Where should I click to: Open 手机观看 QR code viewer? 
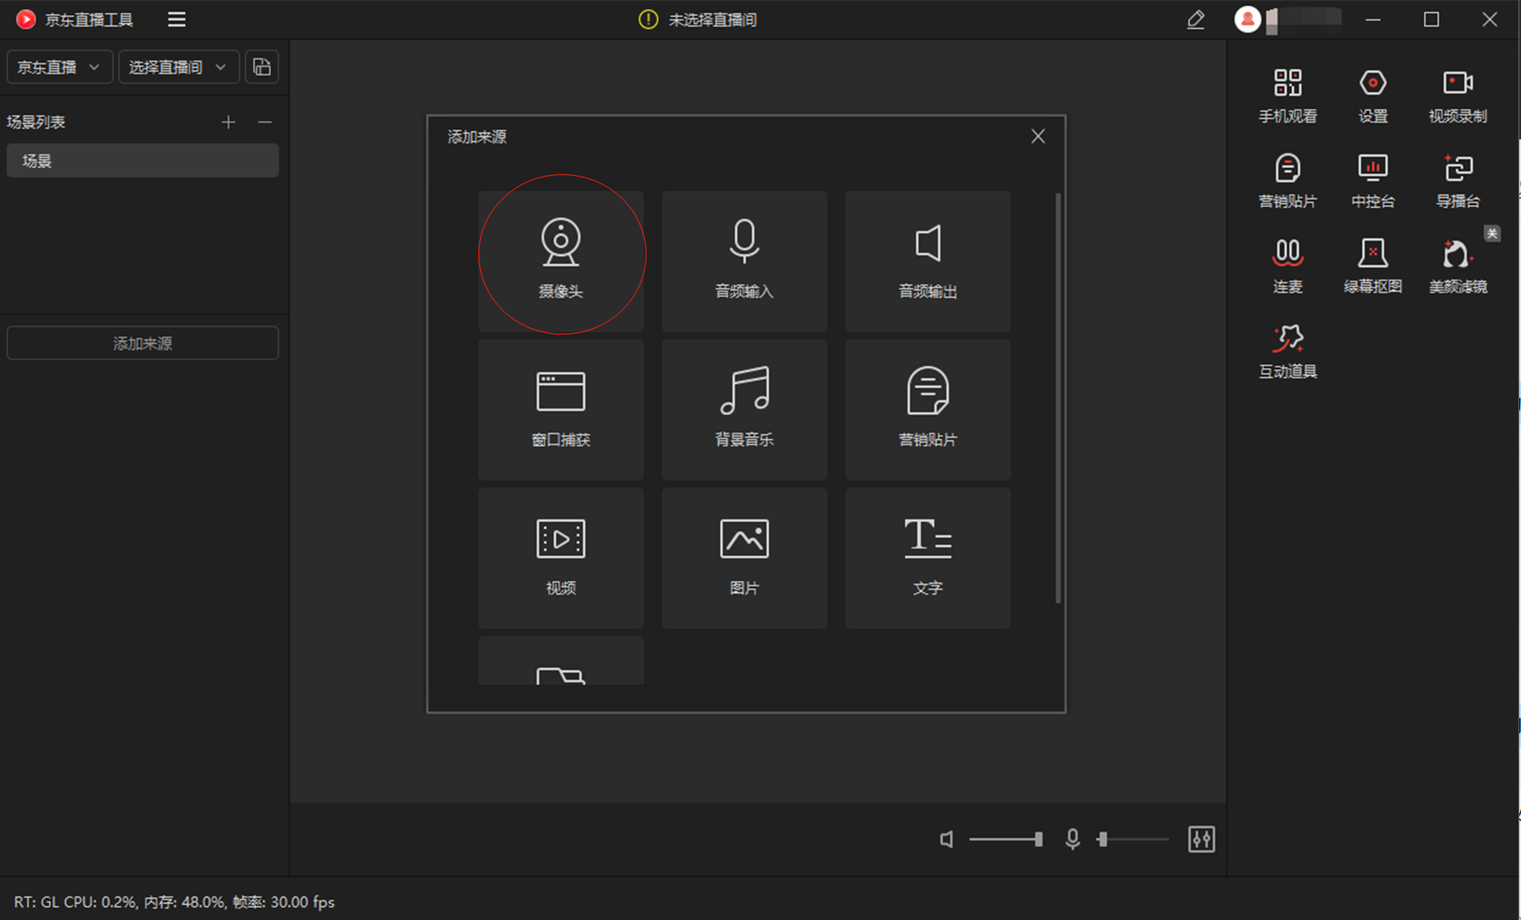pyautogui.click(x=1288, y=96)
